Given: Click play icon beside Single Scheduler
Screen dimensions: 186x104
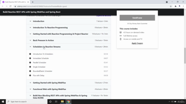Looking at the screenshot, I should (x=30, y=67).
